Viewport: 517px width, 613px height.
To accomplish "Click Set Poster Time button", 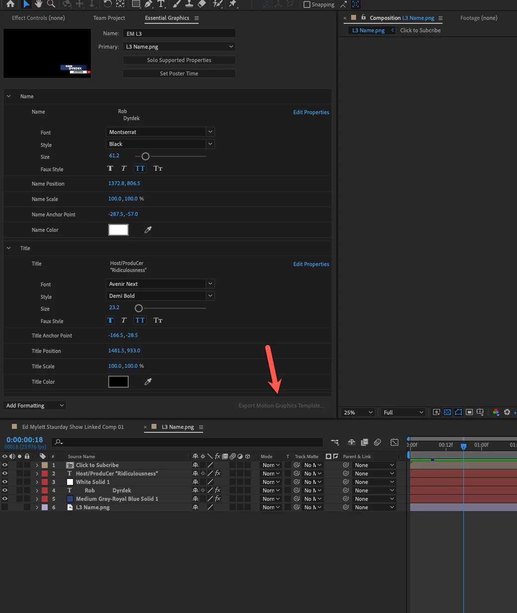I will pos(179,73).
